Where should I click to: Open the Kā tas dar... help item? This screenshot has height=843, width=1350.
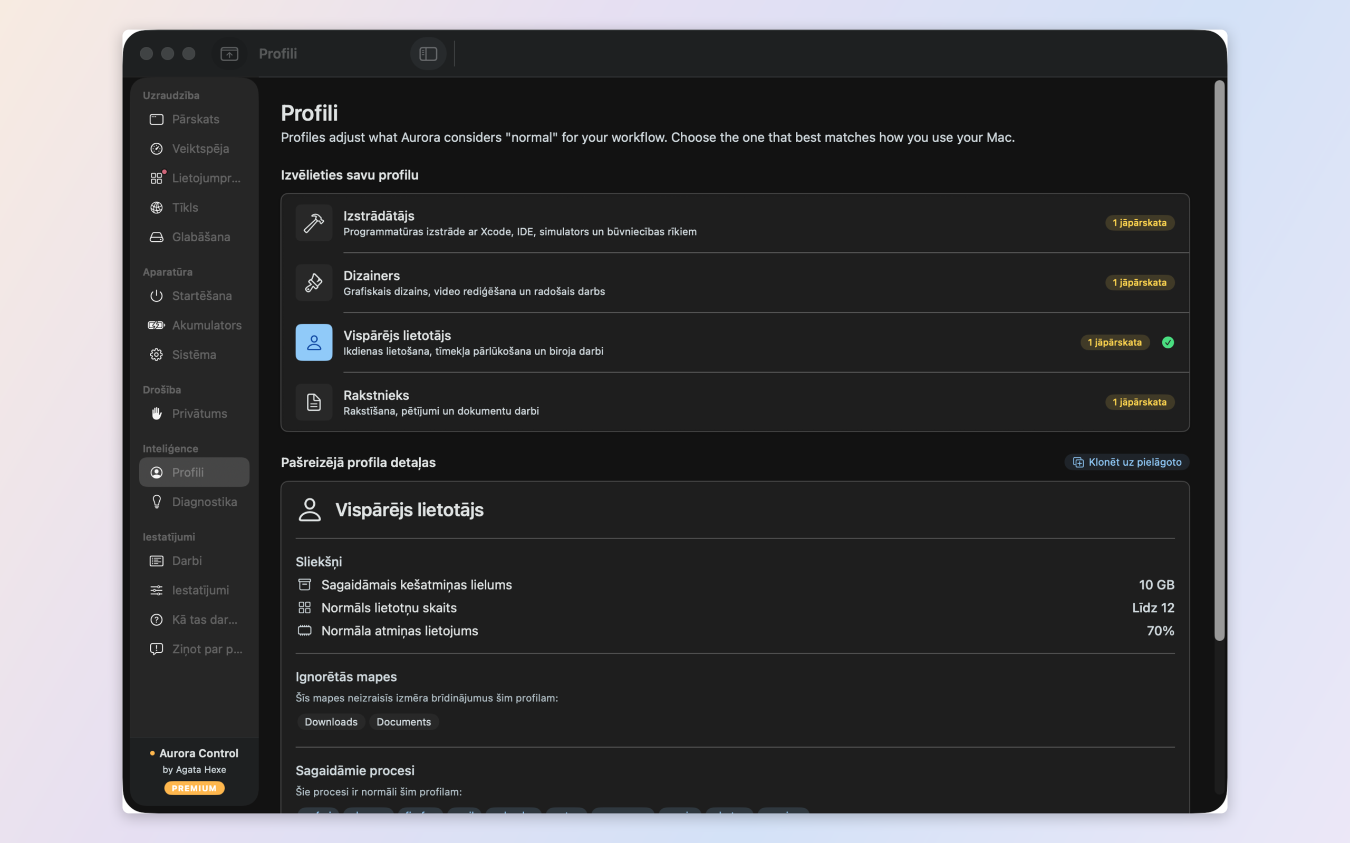(x=194, y=620)
